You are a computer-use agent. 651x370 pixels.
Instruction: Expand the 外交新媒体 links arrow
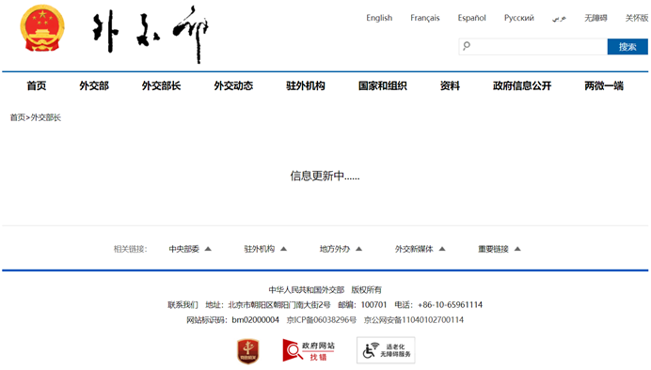(442, 249)
